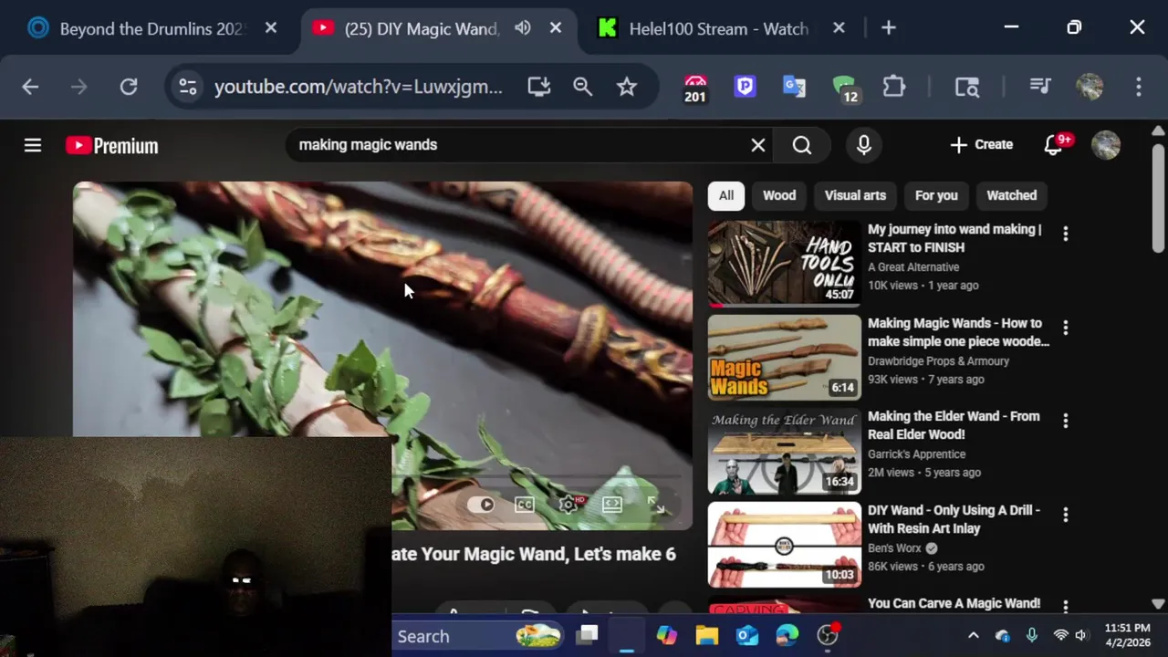Click the YouTube address bar URL
Screen dimensions: 1168x657
tap(358, 87)
